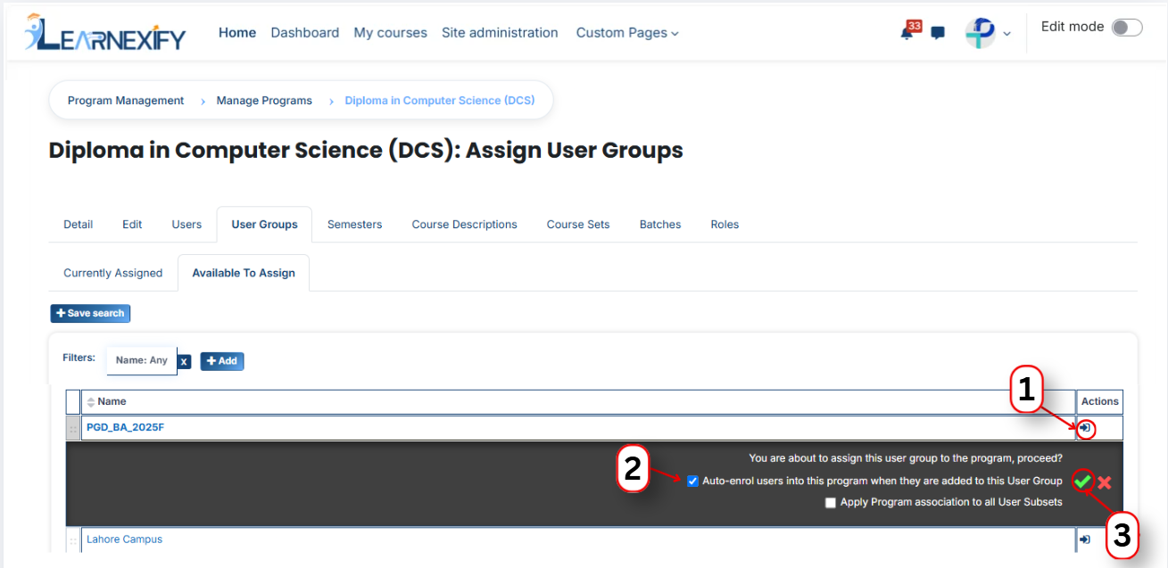Click the drag handle of Lahore Campus row
Viewport: 1168px width, 568px height.
point(73,540)
